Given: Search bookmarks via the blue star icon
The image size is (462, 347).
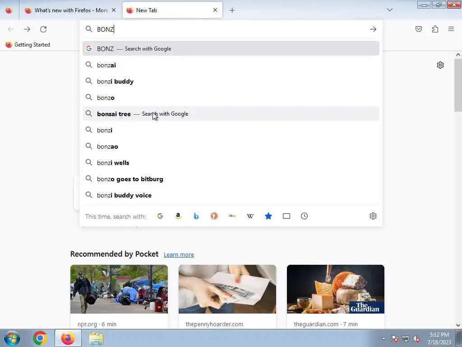Looking at the screenshot, I should coord(268,216).
